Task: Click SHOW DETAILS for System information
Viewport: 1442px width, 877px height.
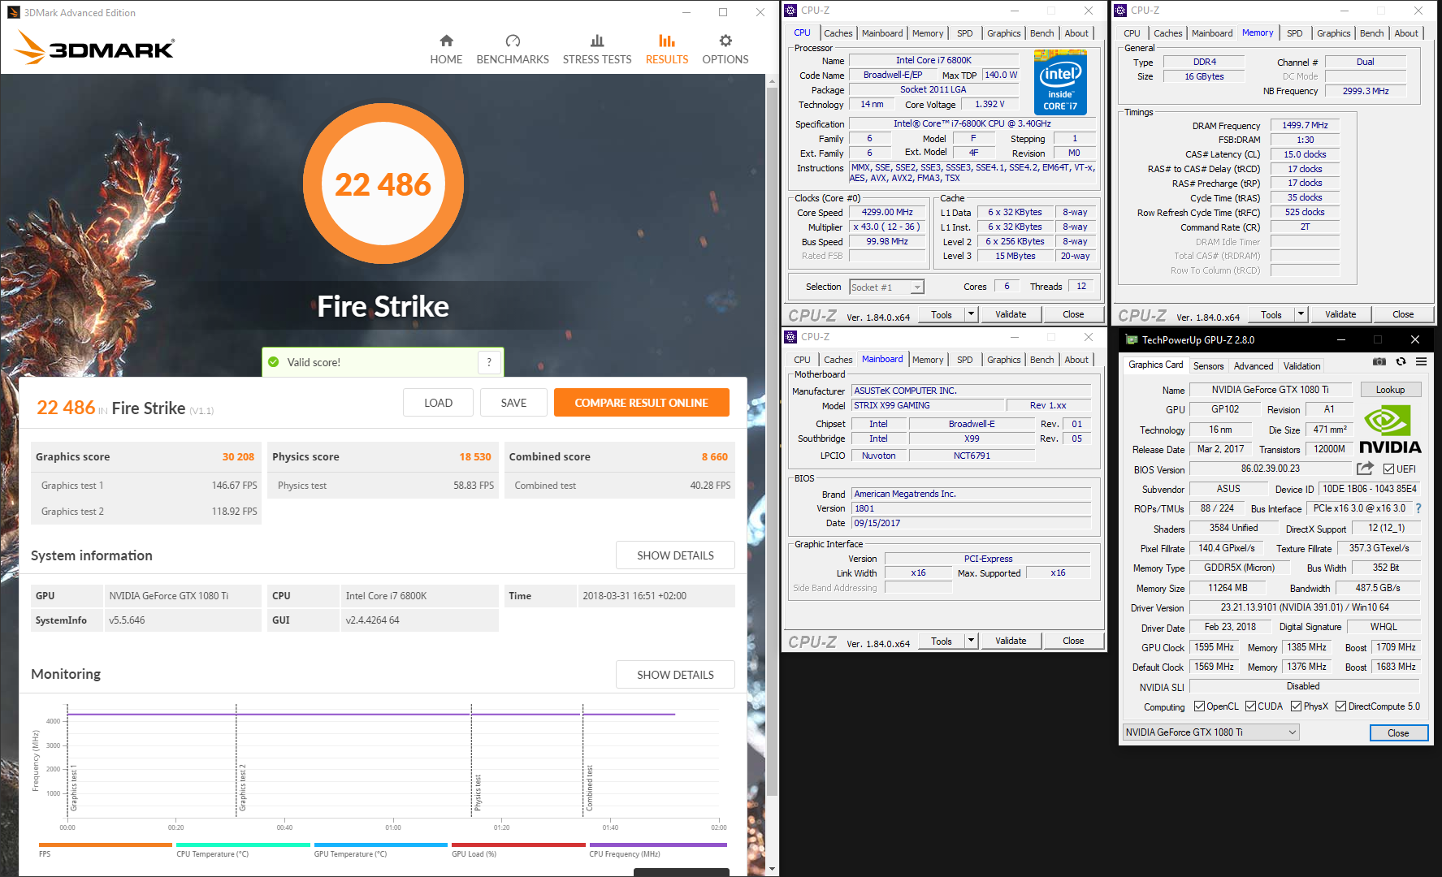Action: tap(675, 555)
